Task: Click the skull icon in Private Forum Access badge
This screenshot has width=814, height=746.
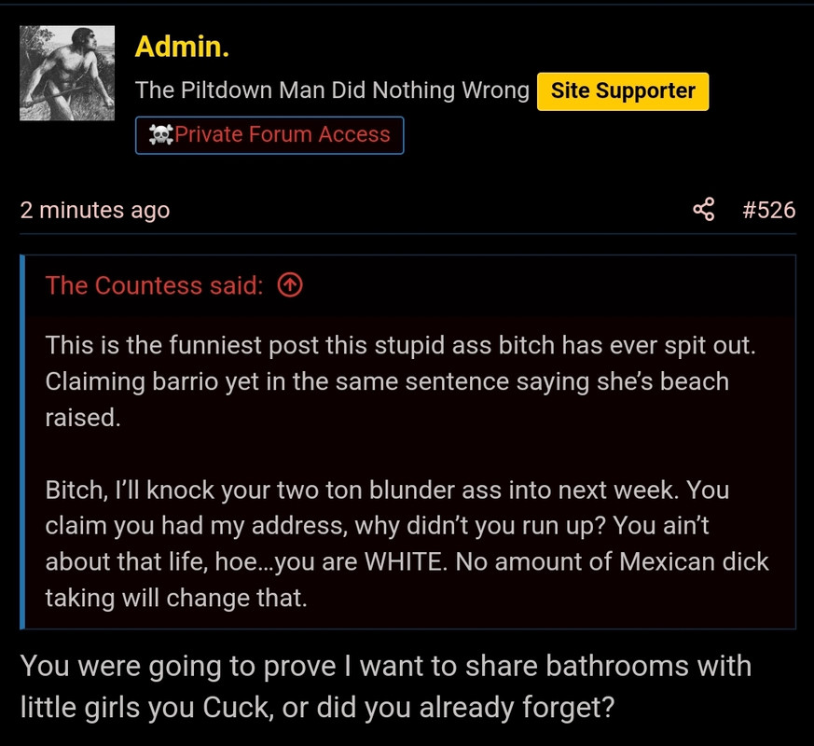Action: point(160,135)
